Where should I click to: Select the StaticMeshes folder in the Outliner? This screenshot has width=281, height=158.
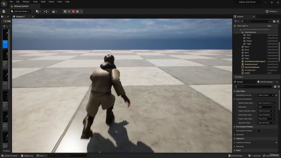256,32
